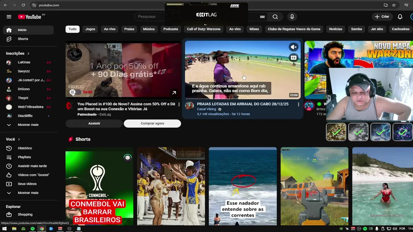Viewport: 413px width, 232px height.
Task: Open Histórico in the sidebar
Action: (x=28, y=148)
